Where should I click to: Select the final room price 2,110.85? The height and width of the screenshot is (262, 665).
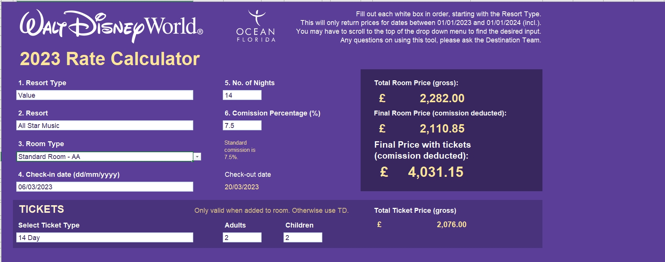tap(442, 129)
